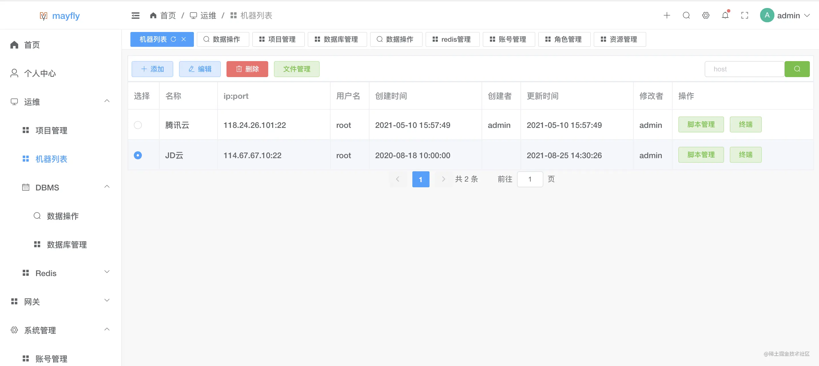Toggle fullscreen with the expand icon
Viewport: 819px width, 366px height.
[x=745, y=15]
